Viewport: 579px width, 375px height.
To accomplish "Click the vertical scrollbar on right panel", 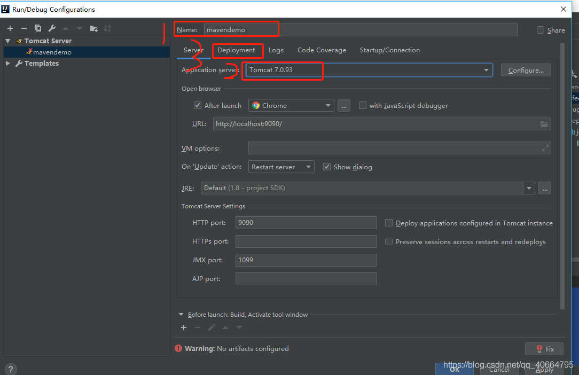I will (562, 176).
